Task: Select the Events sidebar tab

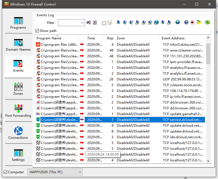Action: [18, 66]
